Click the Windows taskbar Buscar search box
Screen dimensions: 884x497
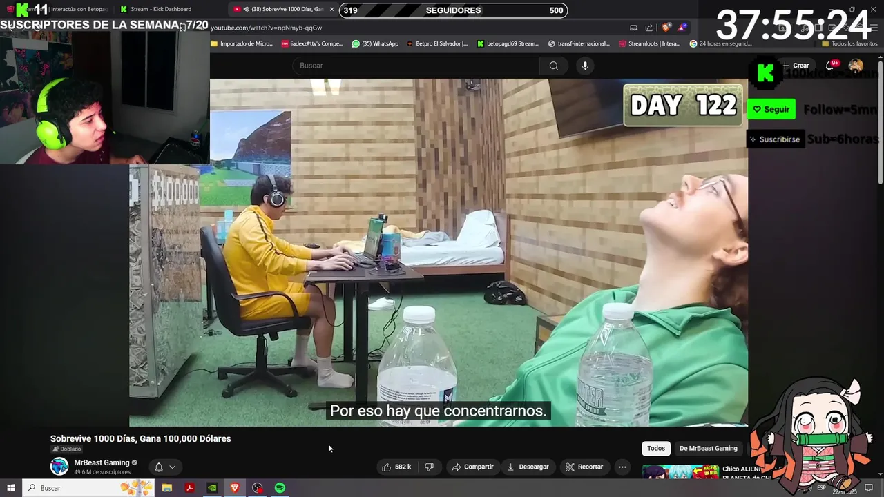click(88, 488)
